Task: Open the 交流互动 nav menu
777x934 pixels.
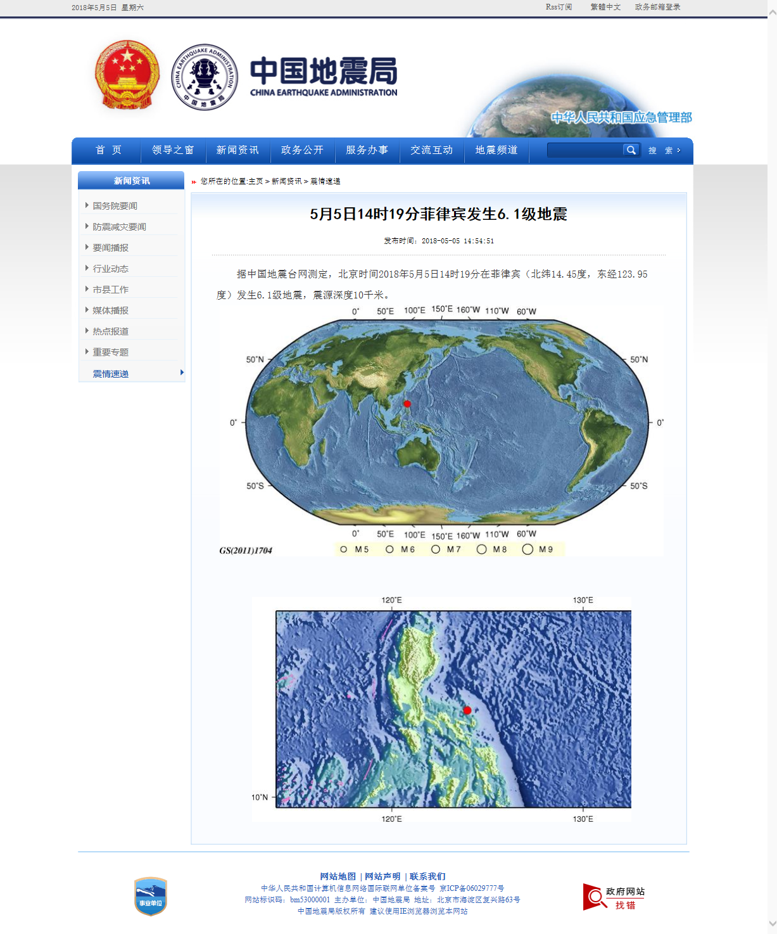Action: [431, 150]
